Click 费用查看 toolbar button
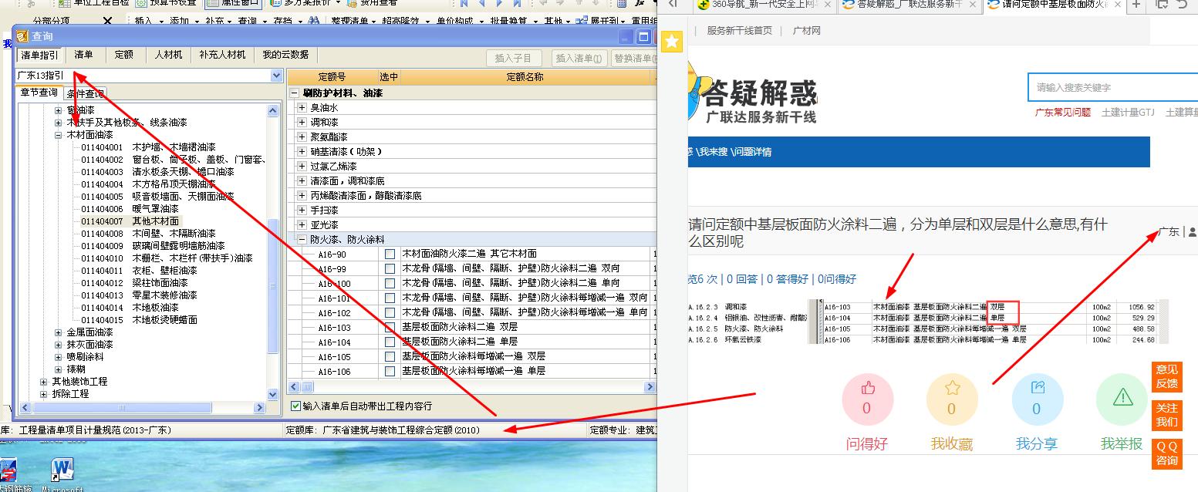1198x492 pixels. point(372,4)
